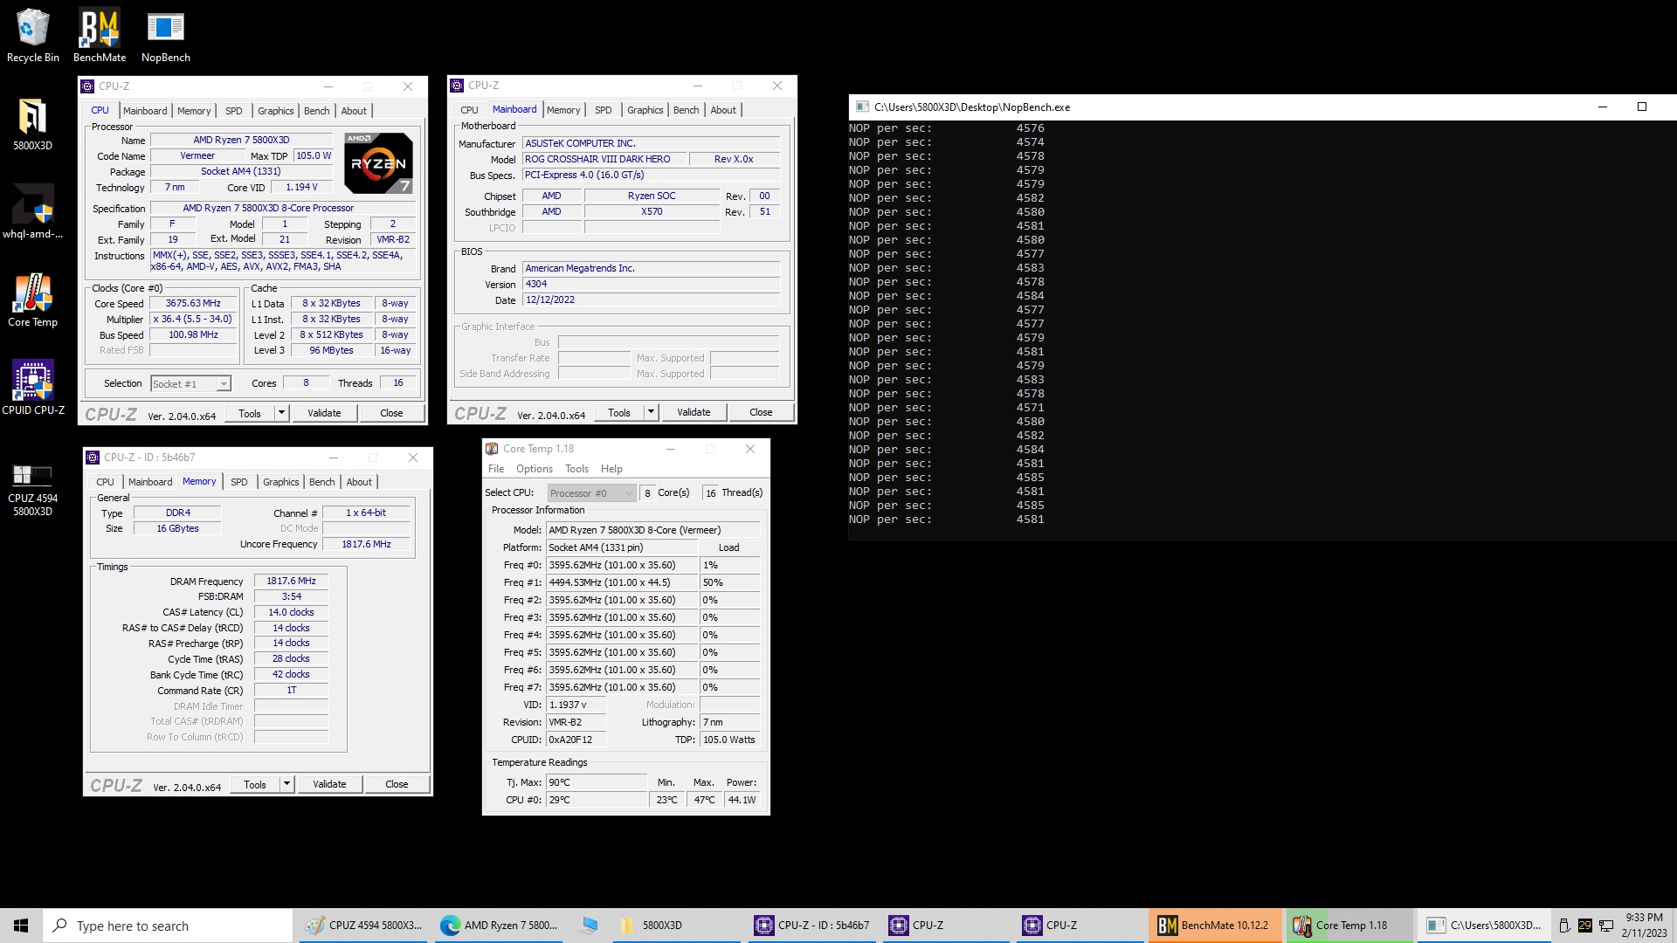This screenshot has width=1677, height=943.
Task: Open the CPUZ 4594 5800X3D desktop file
Action: pos(32,489)
